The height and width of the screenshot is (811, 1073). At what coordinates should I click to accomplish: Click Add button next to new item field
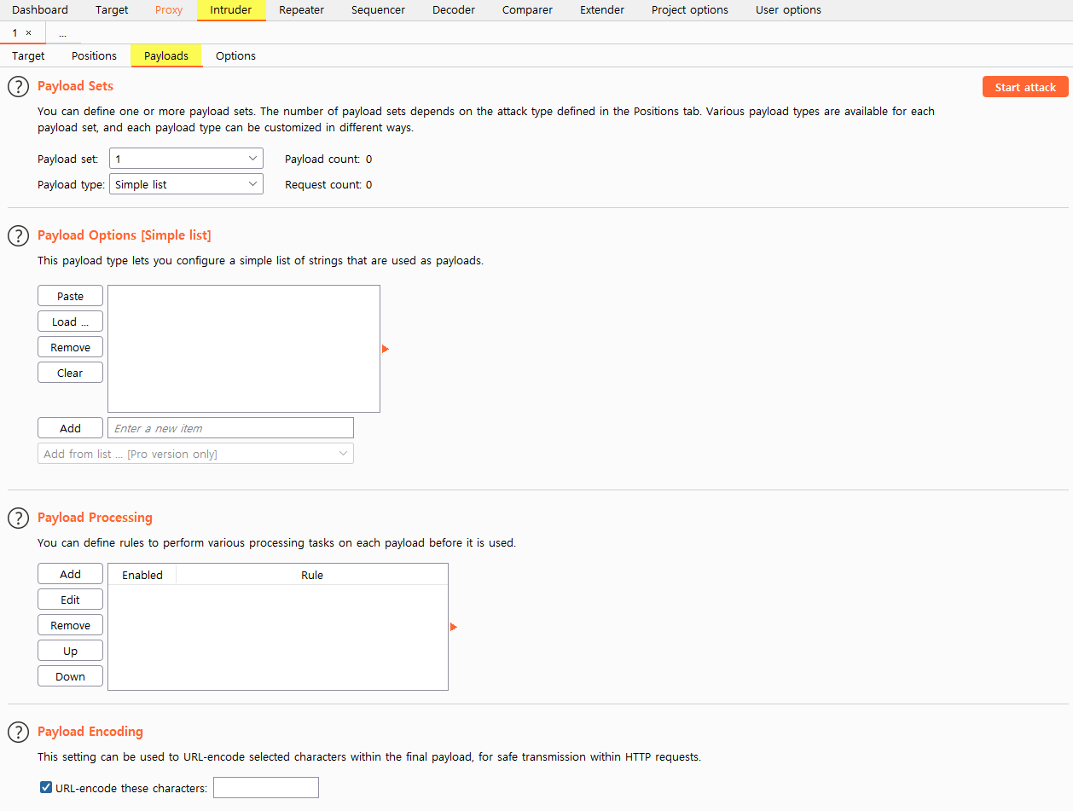[x=70, y=428]
